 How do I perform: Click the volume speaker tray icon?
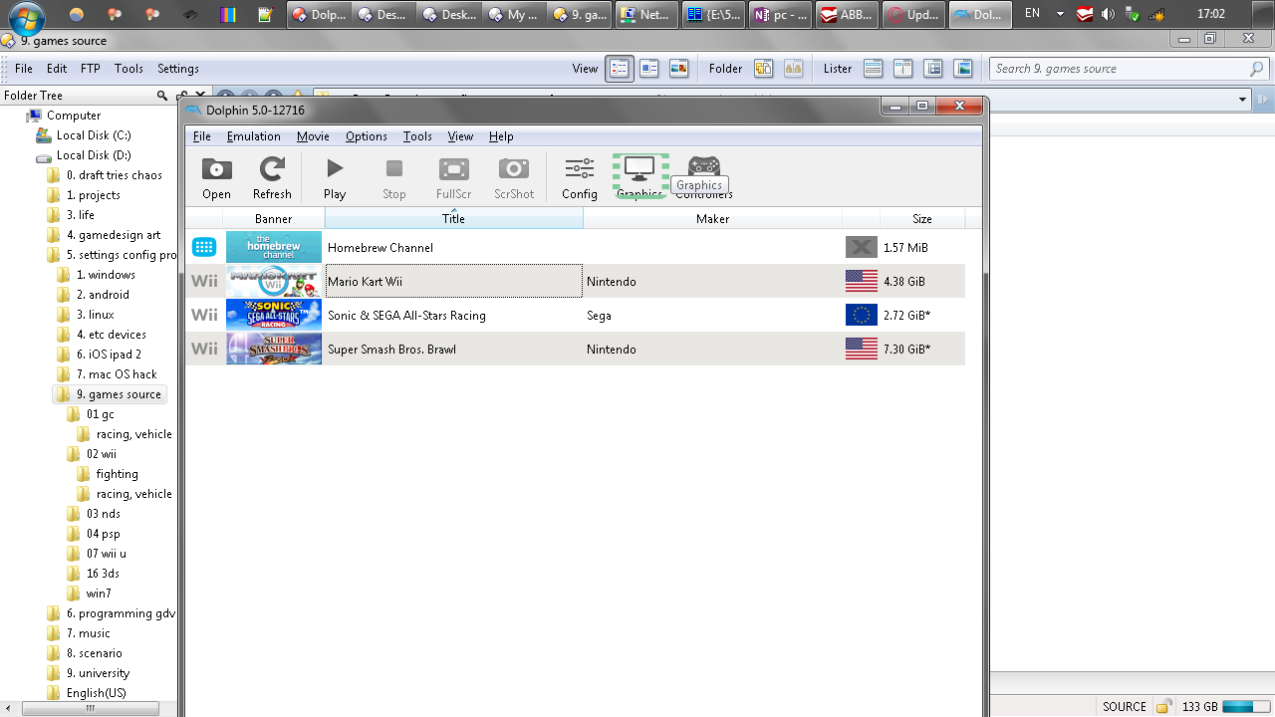[1109, 15]
